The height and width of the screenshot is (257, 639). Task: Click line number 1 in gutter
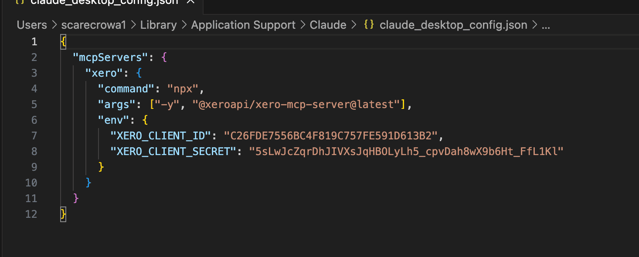pyautogui.click(x=34, y=42)
